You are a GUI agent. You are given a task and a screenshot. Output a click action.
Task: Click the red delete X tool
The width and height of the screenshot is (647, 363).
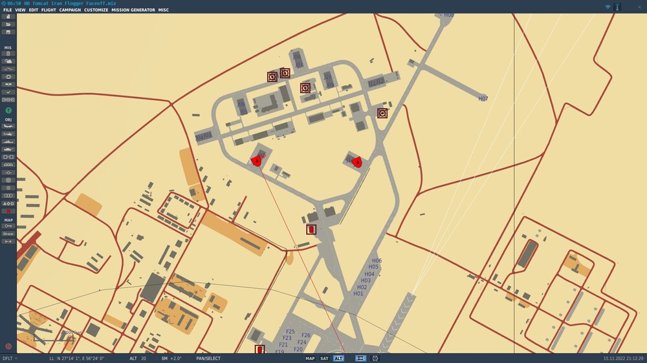(8, 211)
